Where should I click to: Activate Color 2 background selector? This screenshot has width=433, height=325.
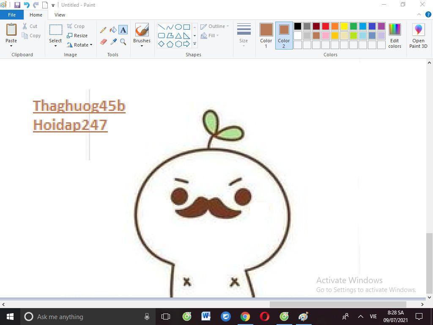tap(284, 36)
